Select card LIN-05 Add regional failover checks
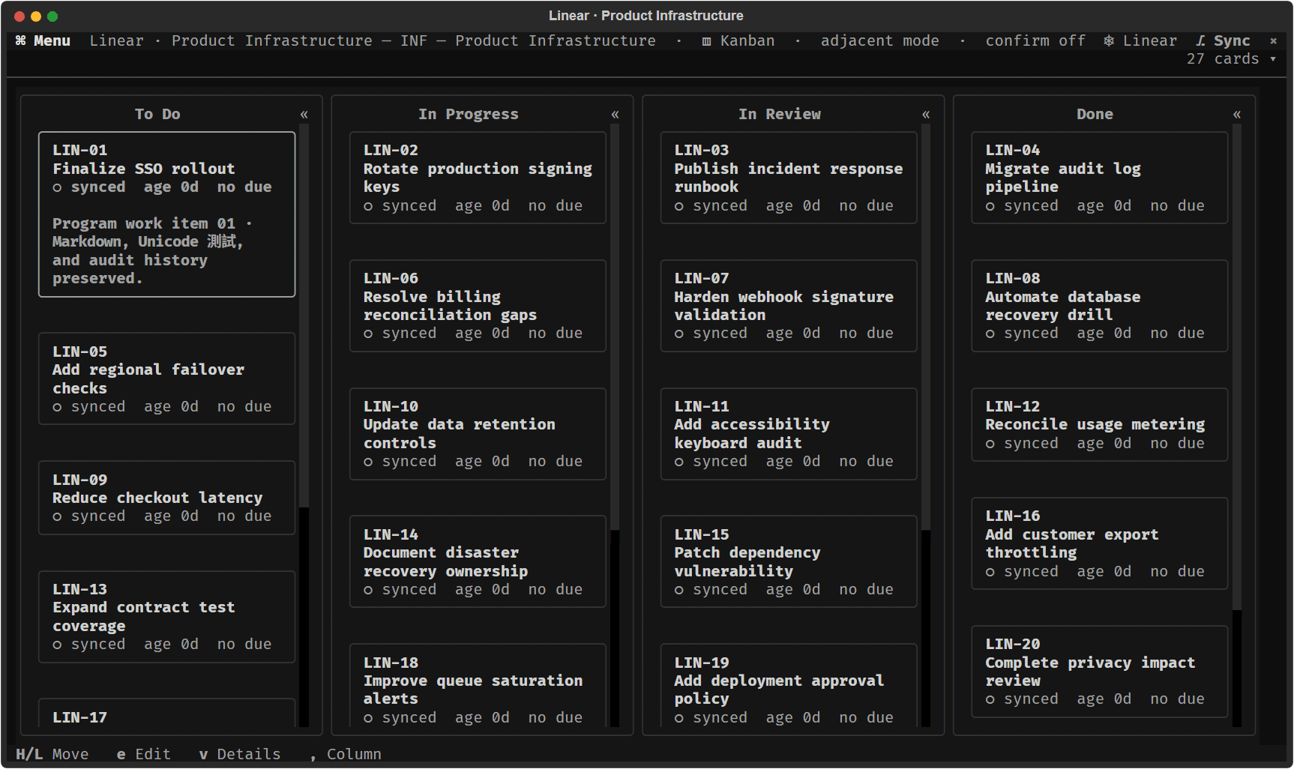Screen dimensions: 1294x769 pos(166,379)
